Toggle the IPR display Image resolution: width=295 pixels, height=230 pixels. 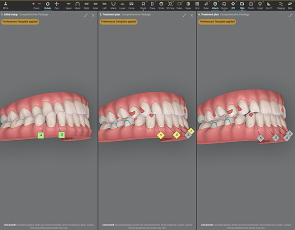click(233, 6)
